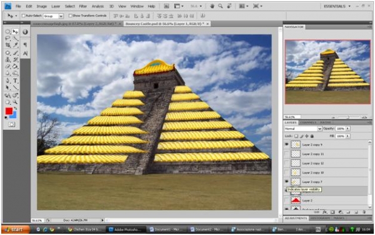This screenshot has height=235, width=375.
Task: Select the Paint Bucket tool
Action: coord(16,66)
